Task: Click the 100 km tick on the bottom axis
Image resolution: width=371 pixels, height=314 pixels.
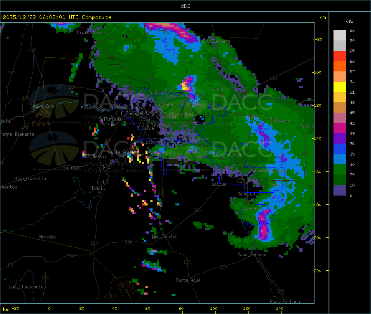Action: pyautogui.click(x=214, y=308)
